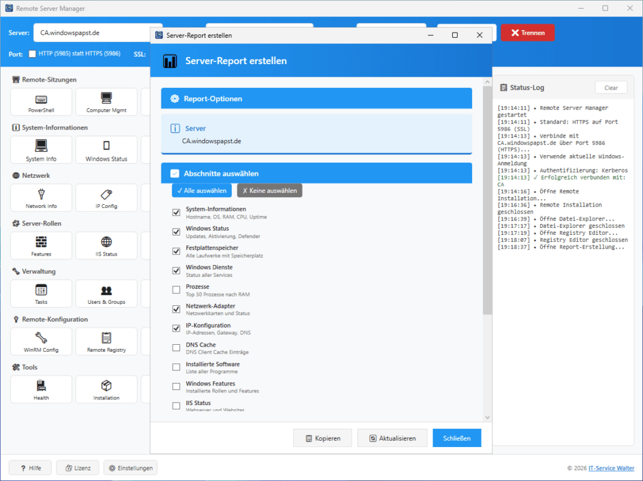Enable the Installierte Software section

pos(176,367)
